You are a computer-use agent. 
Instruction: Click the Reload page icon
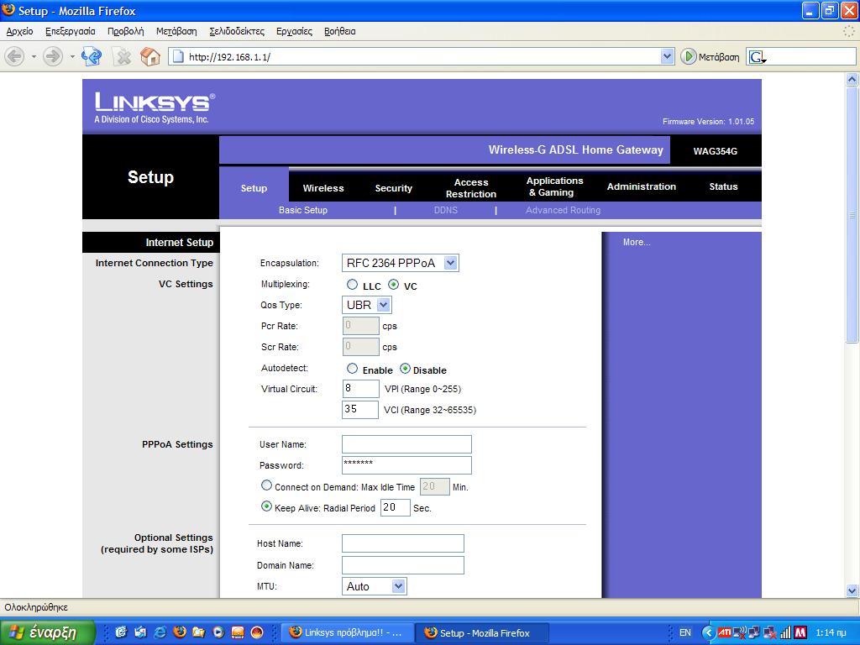91,56
